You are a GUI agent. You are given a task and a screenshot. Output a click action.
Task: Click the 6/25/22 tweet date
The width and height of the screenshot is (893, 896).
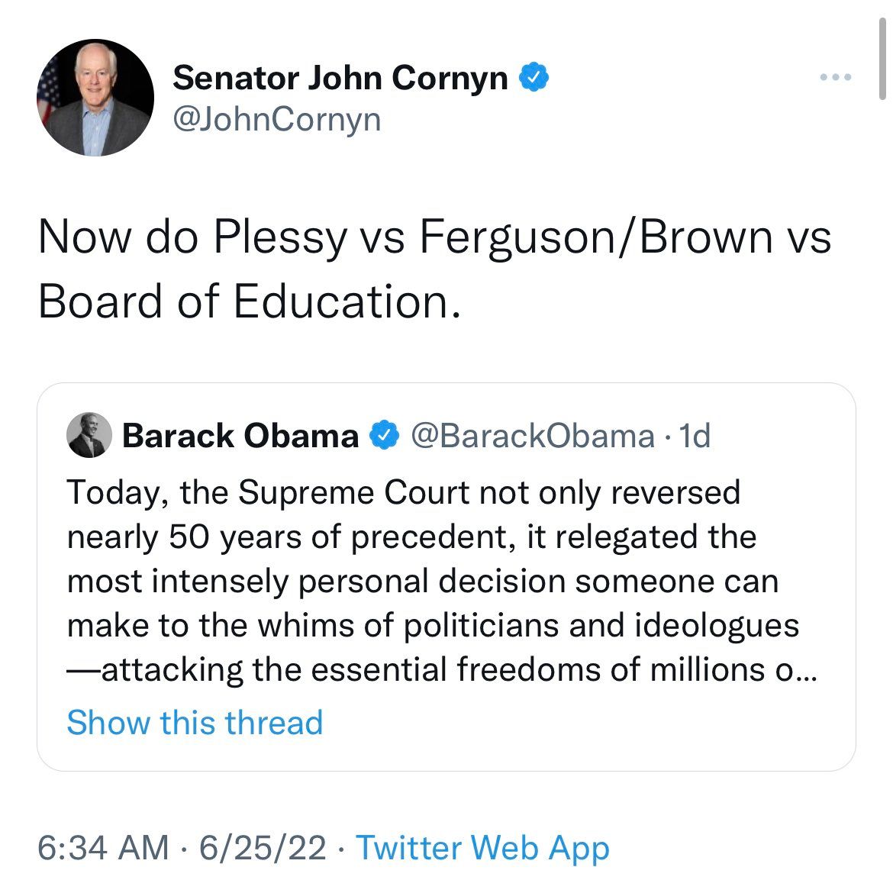[x=263, y=847]
